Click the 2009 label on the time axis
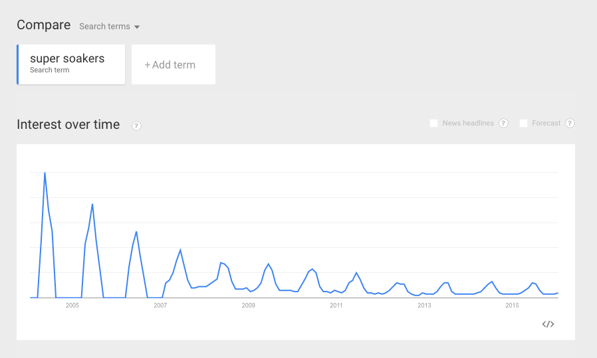This screenshot has width=597, height=358. click(x=248, y=305)
